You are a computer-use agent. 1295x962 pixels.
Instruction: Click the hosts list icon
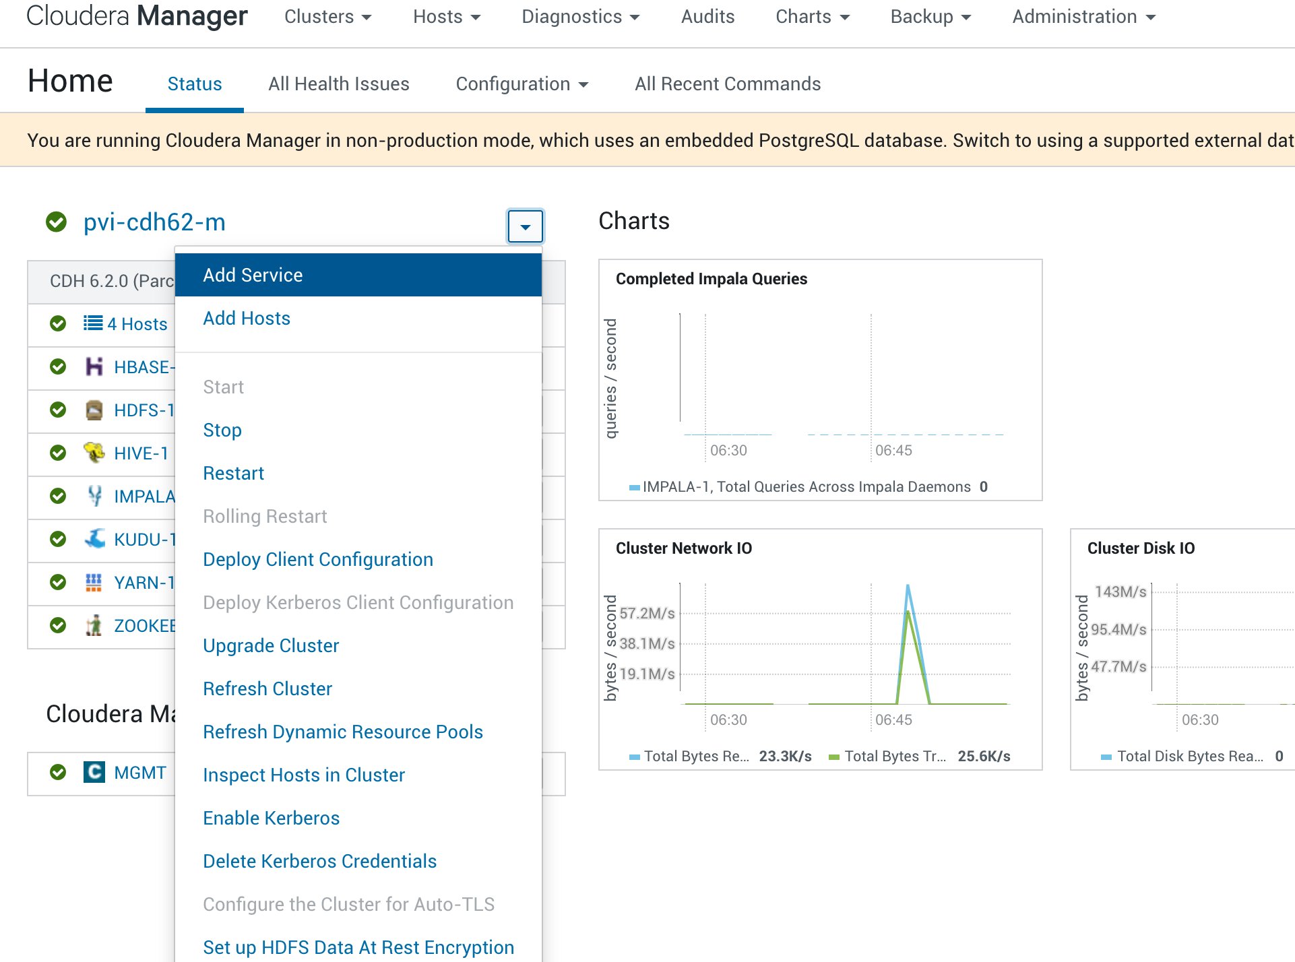[93, 323]
